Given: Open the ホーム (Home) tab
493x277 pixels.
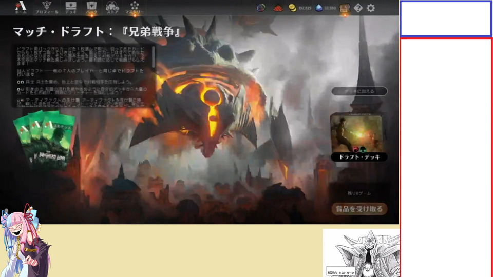Looking at the screenshot, I should coord(21,8).
